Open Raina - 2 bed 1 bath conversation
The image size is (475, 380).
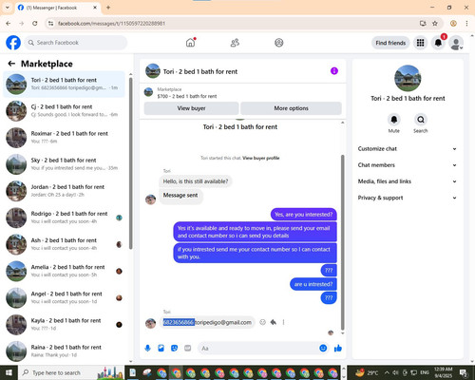click(64, 351)
